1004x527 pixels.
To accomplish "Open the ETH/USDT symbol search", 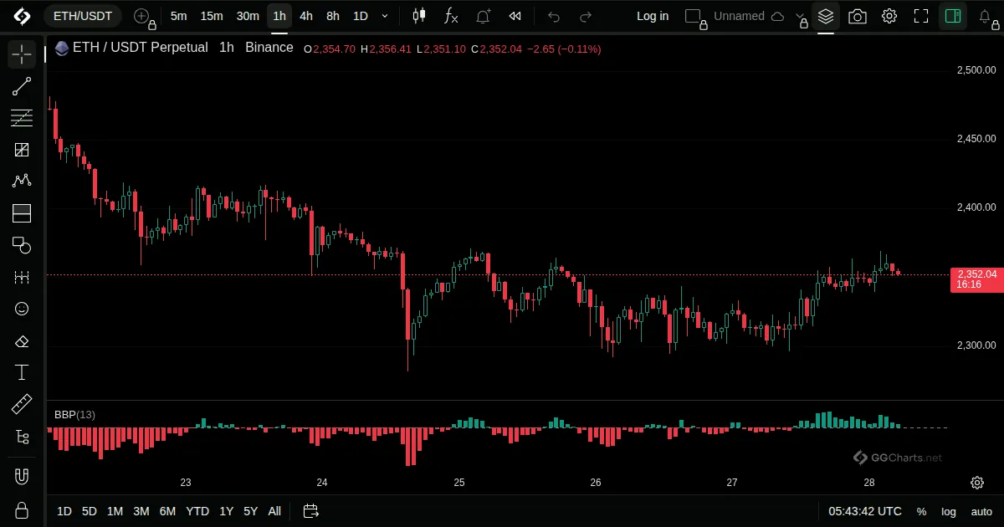I will (82, 16).
